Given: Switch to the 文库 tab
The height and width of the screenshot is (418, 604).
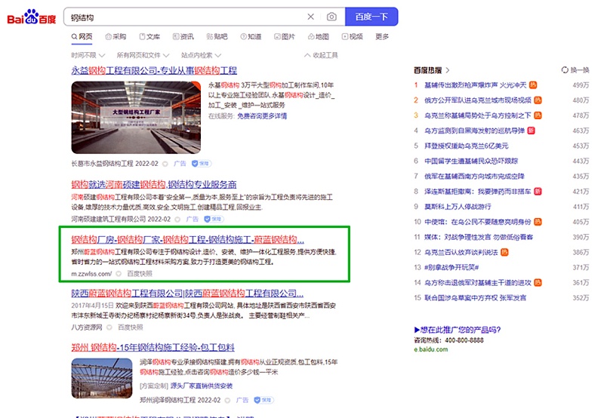Looking at the screenshot, I should 149,36.
